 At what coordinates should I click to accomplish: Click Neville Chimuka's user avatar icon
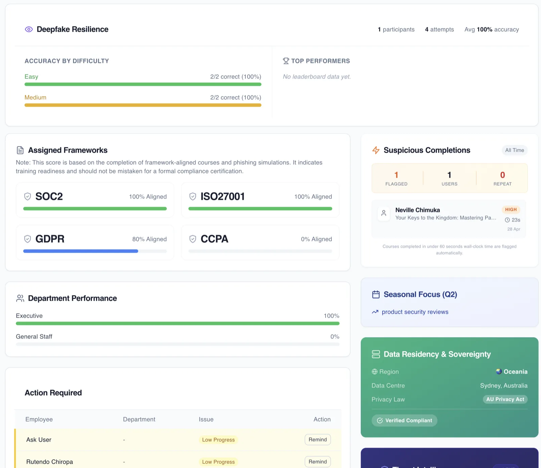pyautogui.click(x=384, y=214)
